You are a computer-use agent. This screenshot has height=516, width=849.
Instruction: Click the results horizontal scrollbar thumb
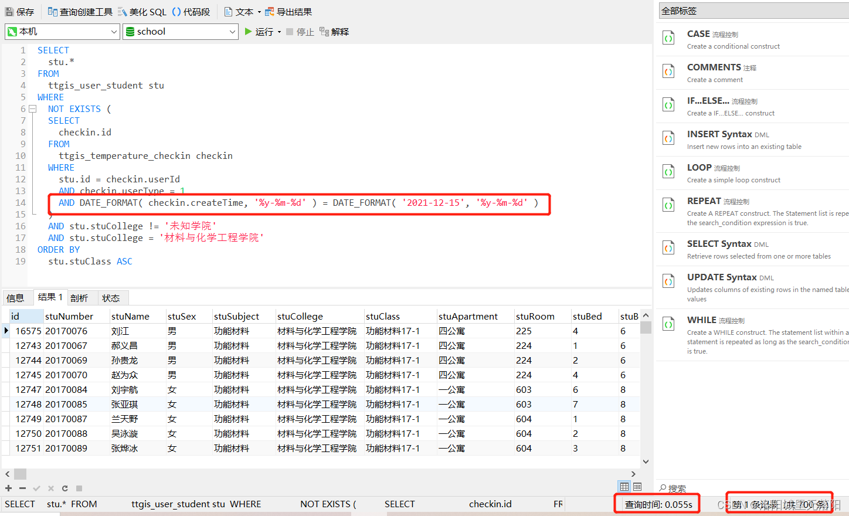[x=20, y=474]
